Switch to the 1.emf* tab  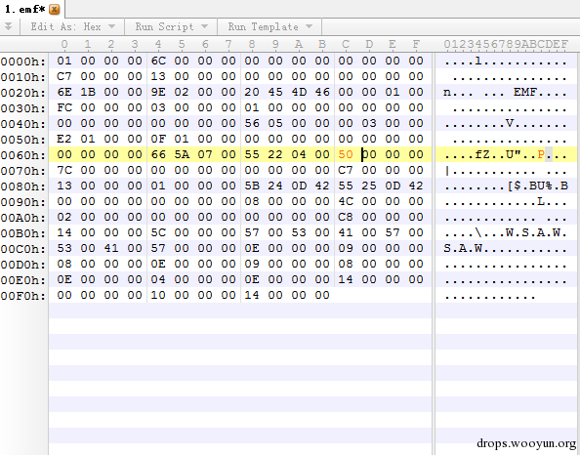[24, 9]
